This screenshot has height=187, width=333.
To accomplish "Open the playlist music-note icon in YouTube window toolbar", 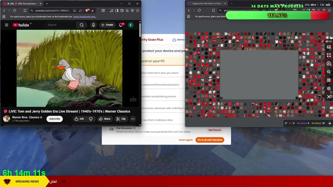I will pyautogui.click(x=112, y=11).
